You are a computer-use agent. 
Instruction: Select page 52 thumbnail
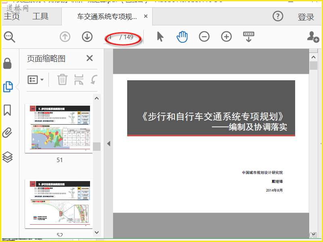coord(59,204)
